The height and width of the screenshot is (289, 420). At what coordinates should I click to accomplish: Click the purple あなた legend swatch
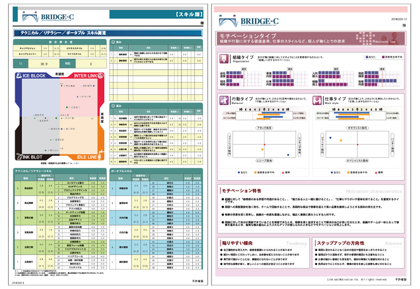[x=367, y=57]
